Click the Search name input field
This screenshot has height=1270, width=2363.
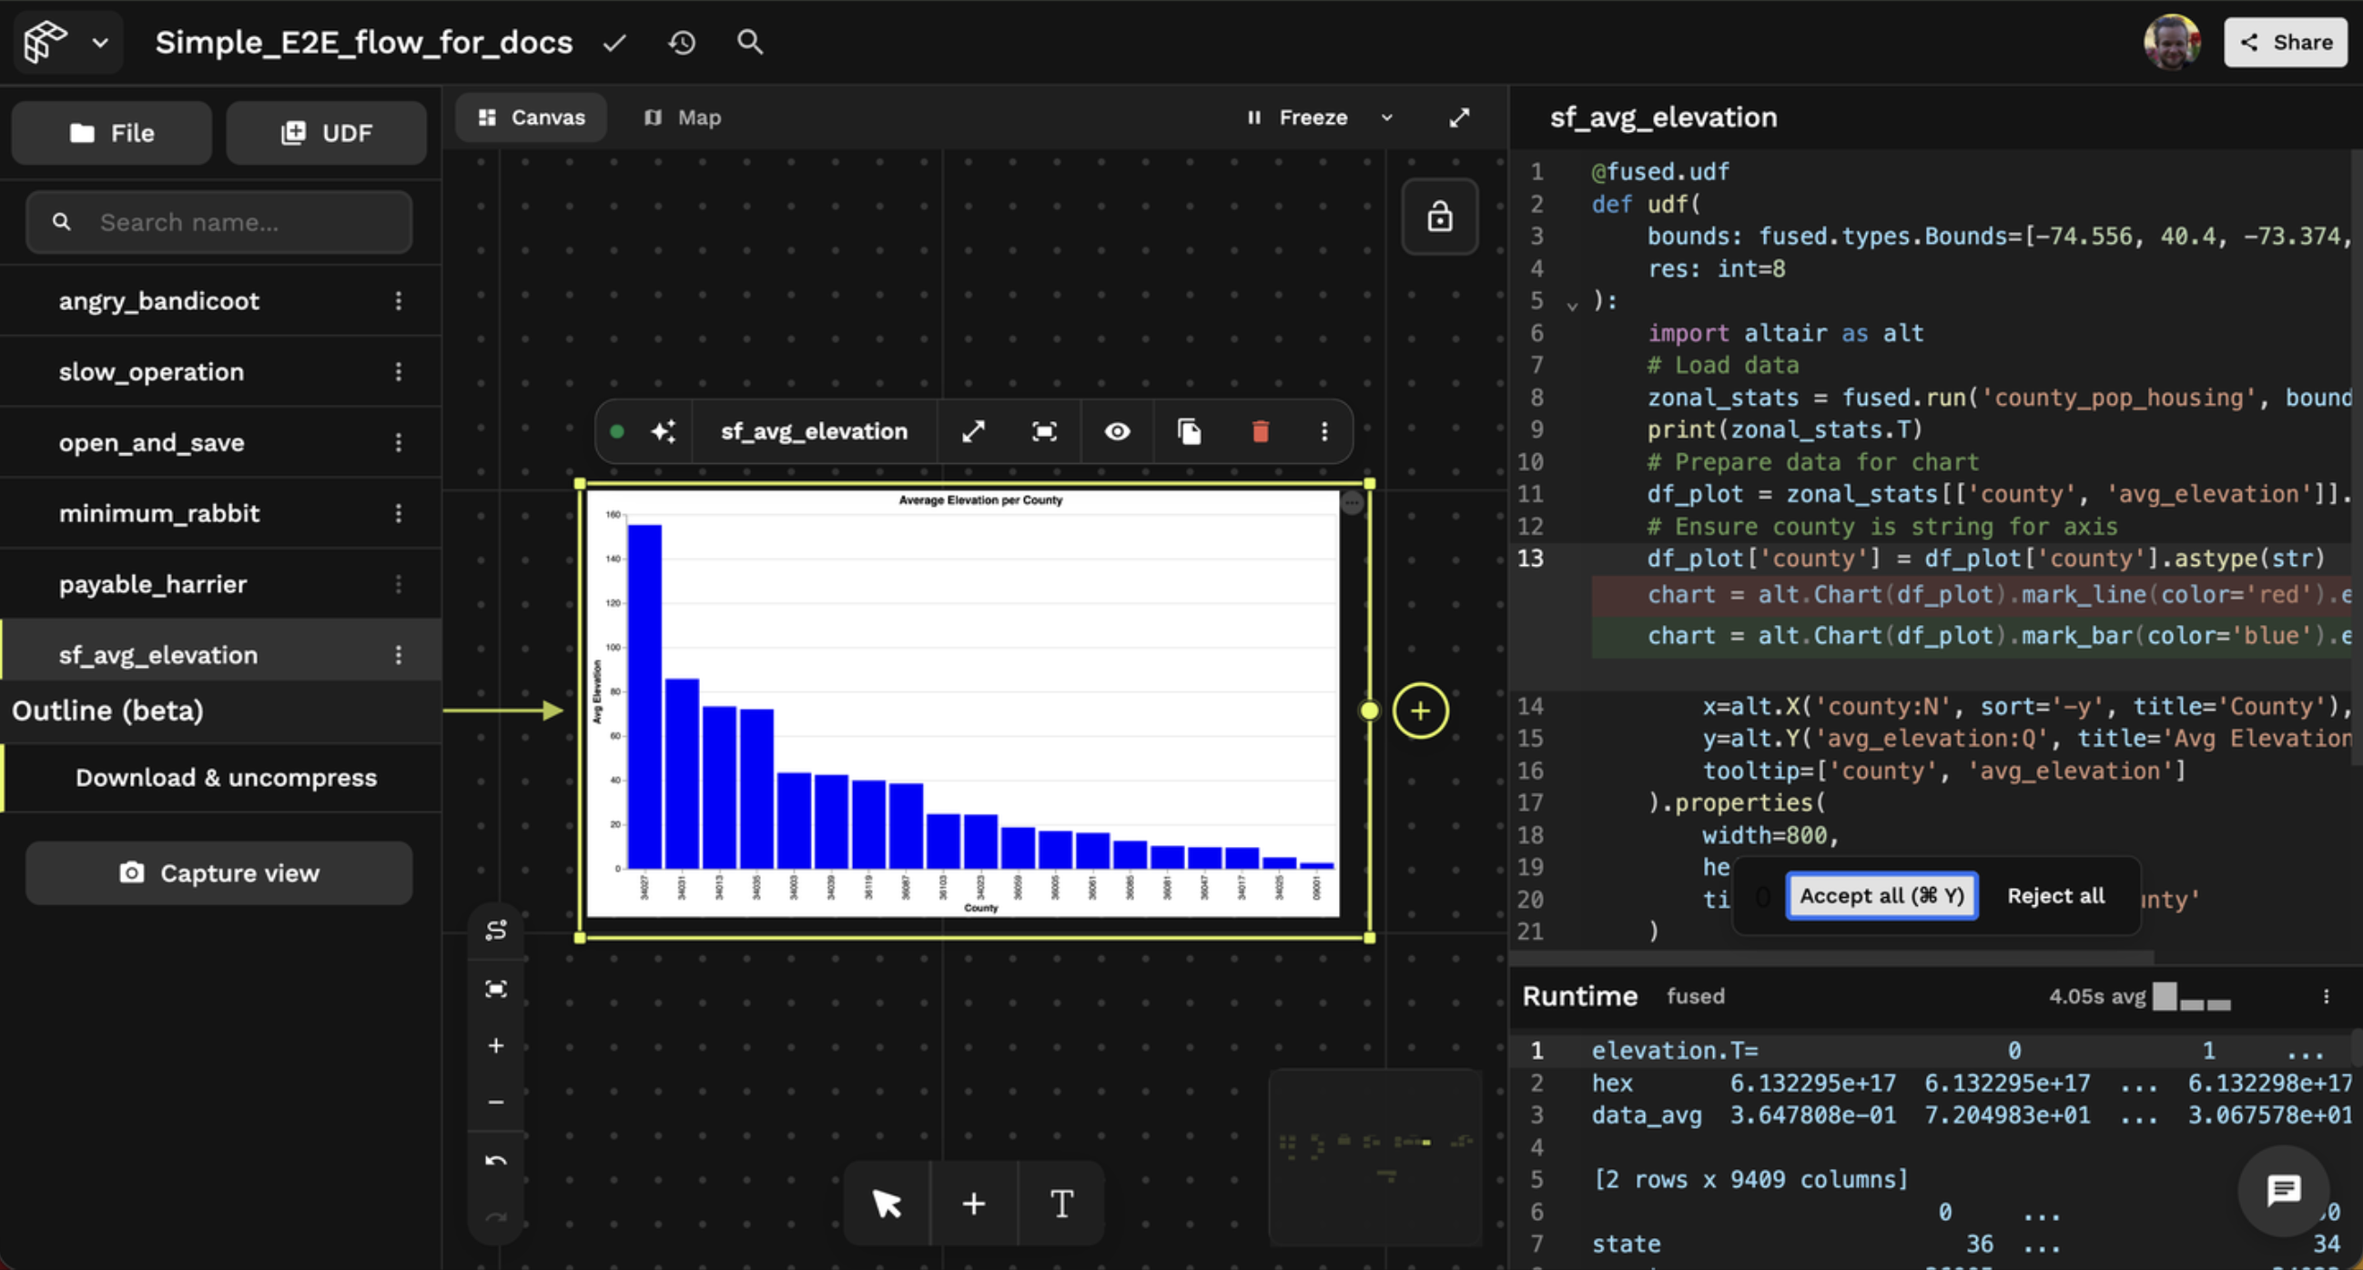[220, 222]
